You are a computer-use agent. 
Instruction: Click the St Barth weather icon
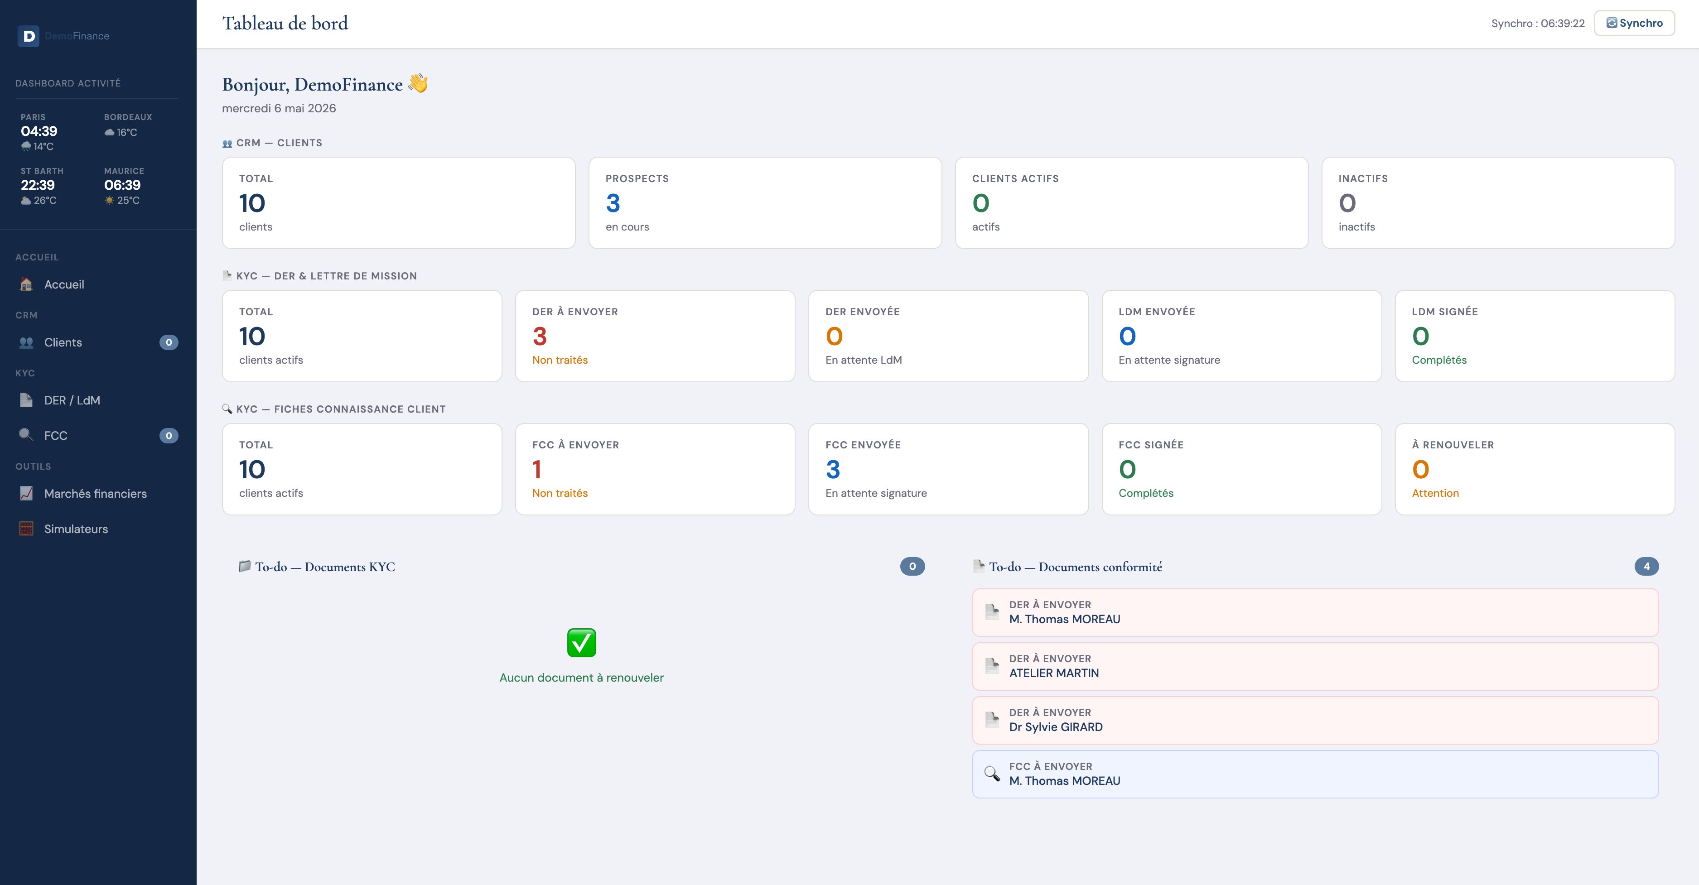26,201
